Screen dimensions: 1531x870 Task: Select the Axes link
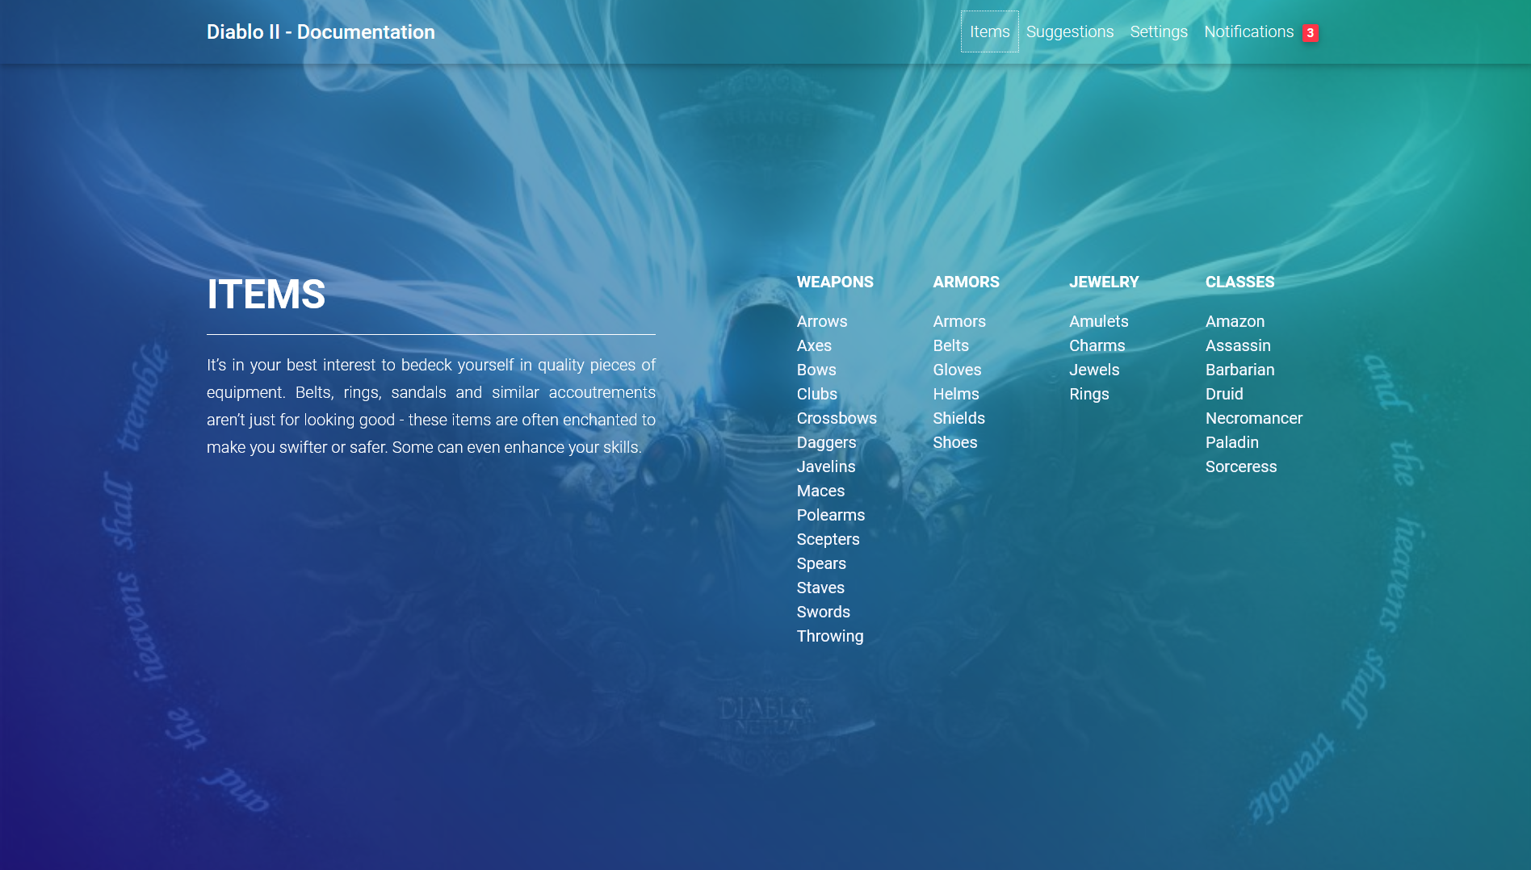tap(814, 345)
